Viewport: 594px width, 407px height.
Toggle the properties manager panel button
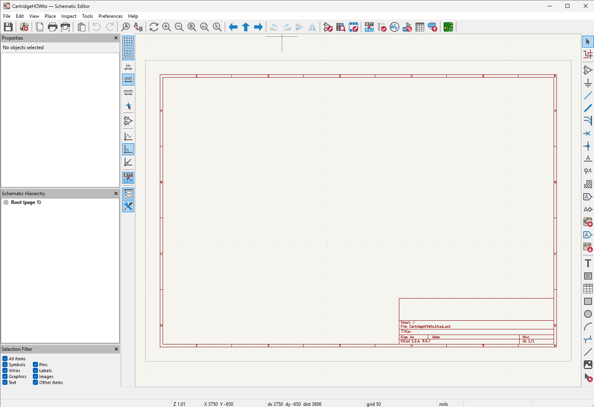tap(128, 206)
